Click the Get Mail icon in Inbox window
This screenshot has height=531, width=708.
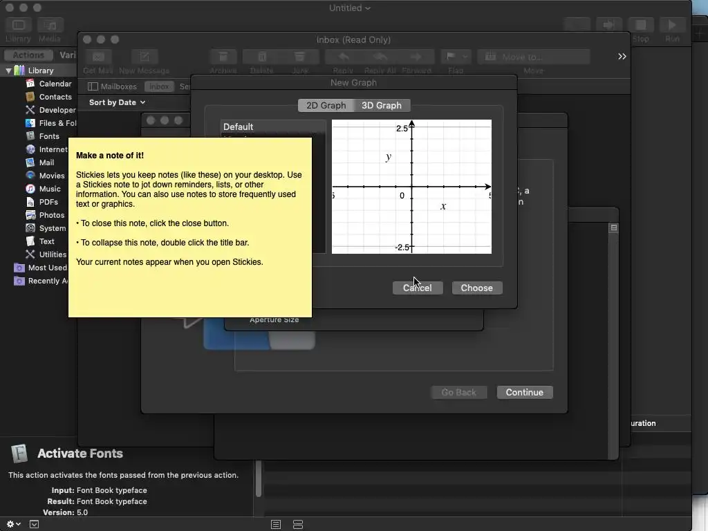pos(98,57)
